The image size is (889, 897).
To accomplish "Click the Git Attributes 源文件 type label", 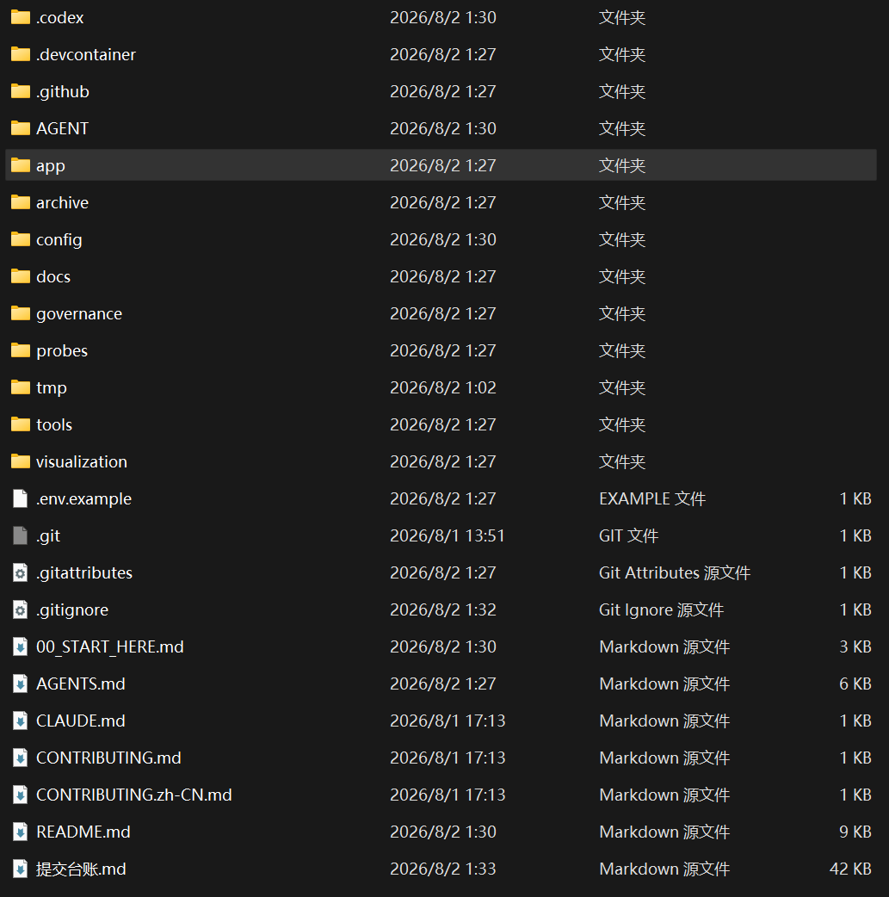I will click(675, 572).
